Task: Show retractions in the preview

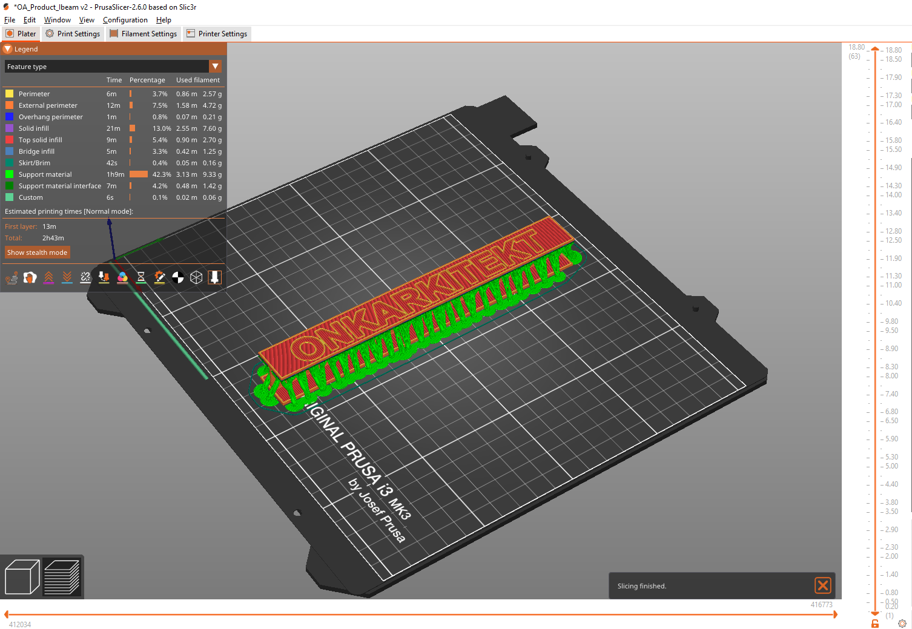Action: coord(49,277)
